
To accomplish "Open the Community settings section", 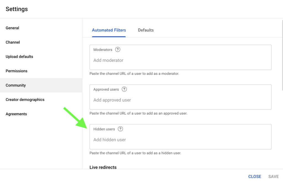I will pyautogui.click(x=15, y=85).
